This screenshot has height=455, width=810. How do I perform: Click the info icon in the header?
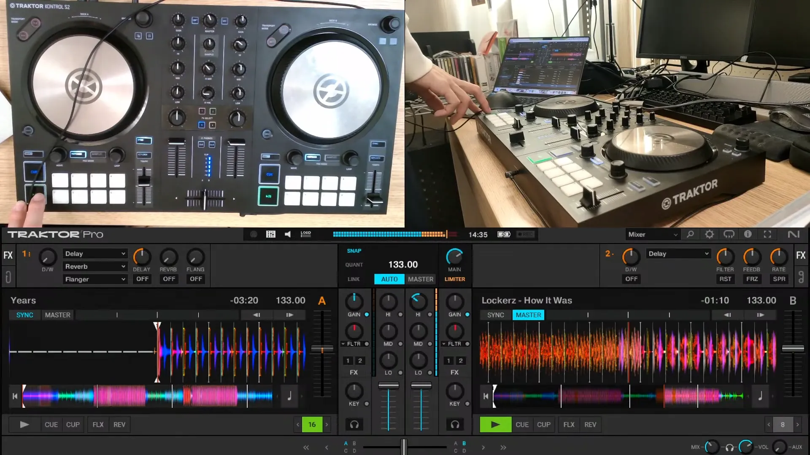coord(748,234)
